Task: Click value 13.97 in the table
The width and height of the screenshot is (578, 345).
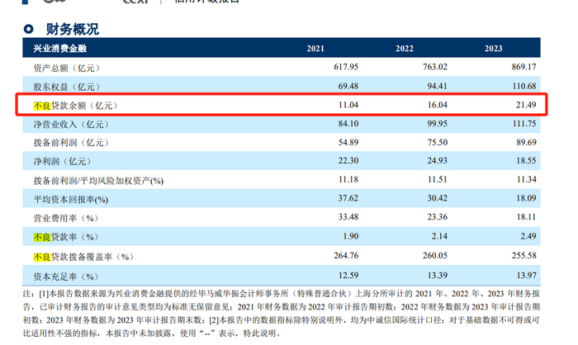Action: 526,276
